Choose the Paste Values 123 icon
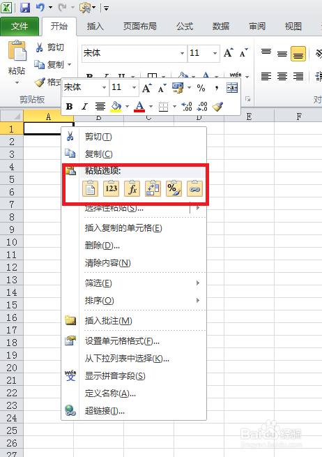 (x=112, y=188)
